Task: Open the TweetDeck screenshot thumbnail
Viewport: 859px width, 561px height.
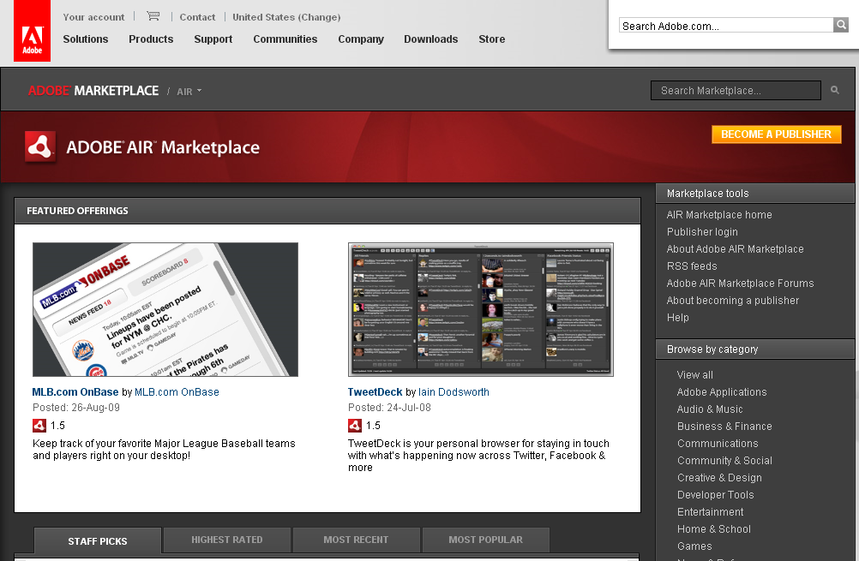Action: [480, 309]
